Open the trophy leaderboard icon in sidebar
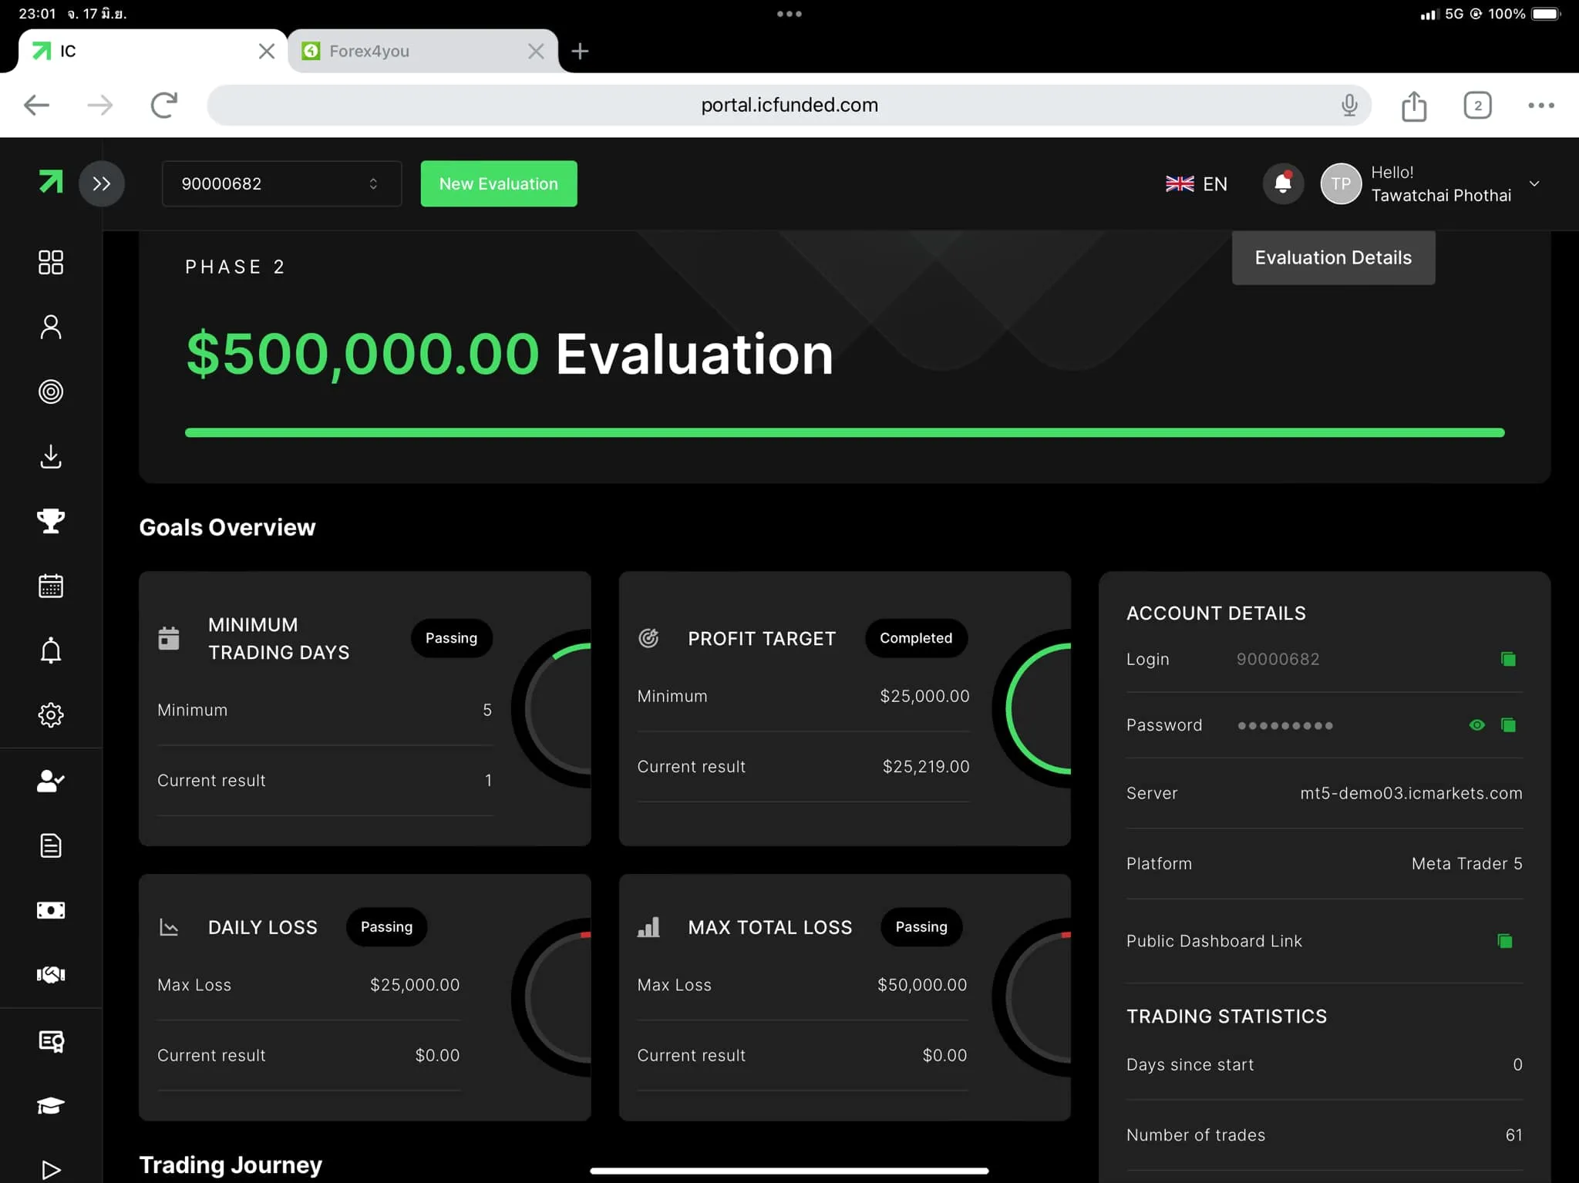The width and height of the screenshot is (1579, 1183). (x=51, y=521)
